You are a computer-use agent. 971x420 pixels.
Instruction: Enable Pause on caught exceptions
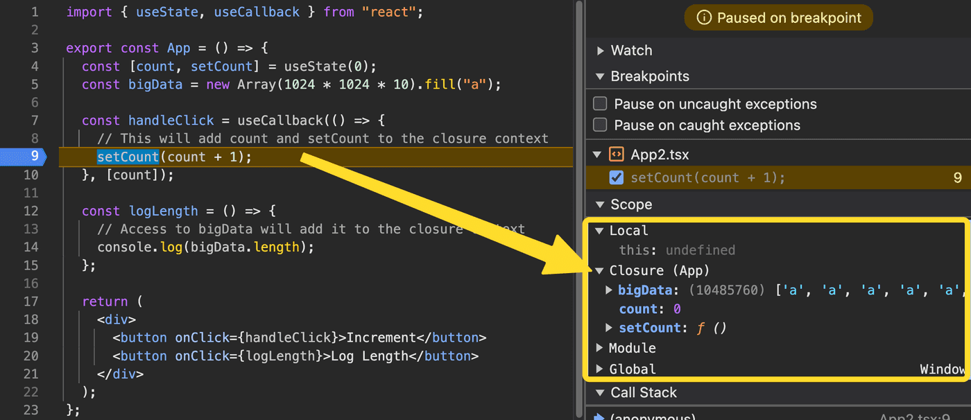[x=601, y=125]
